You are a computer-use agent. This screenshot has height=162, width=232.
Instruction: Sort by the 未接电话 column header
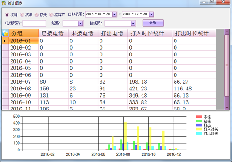pyautogui.click(x=83, y=33)
